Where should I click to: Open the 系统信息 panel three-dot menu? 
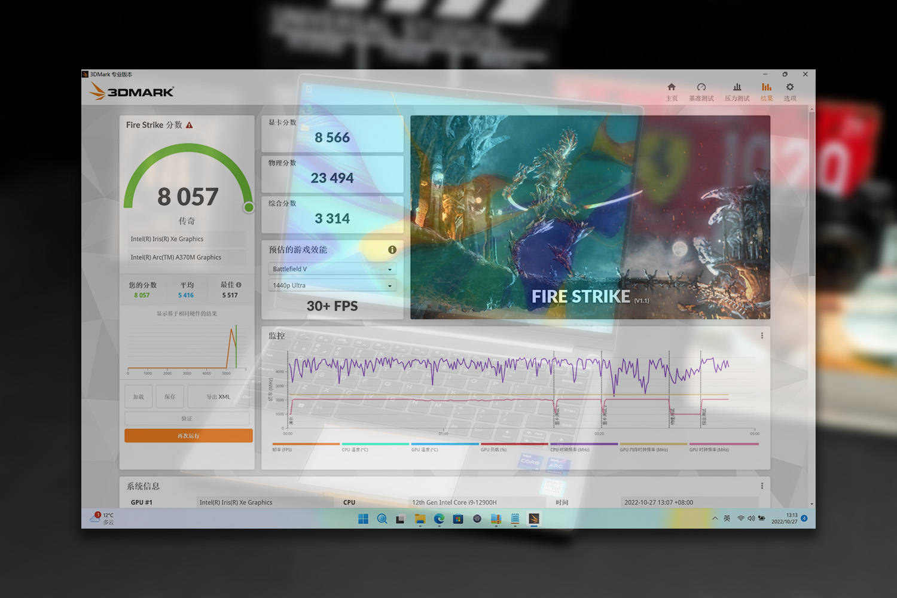(762, 486)
